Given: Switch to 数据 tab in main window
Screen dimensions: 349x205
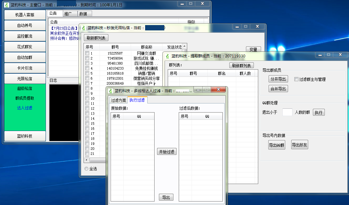Looking at the screenshot, I should pos(85,14).
